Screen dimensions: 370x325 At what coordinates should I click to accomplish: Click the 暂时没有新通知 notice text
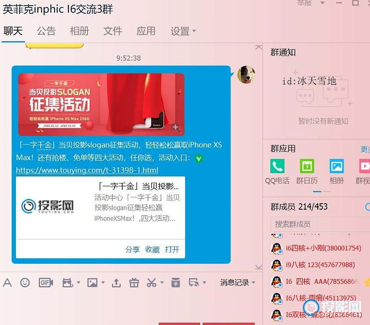tap(323, 121)
